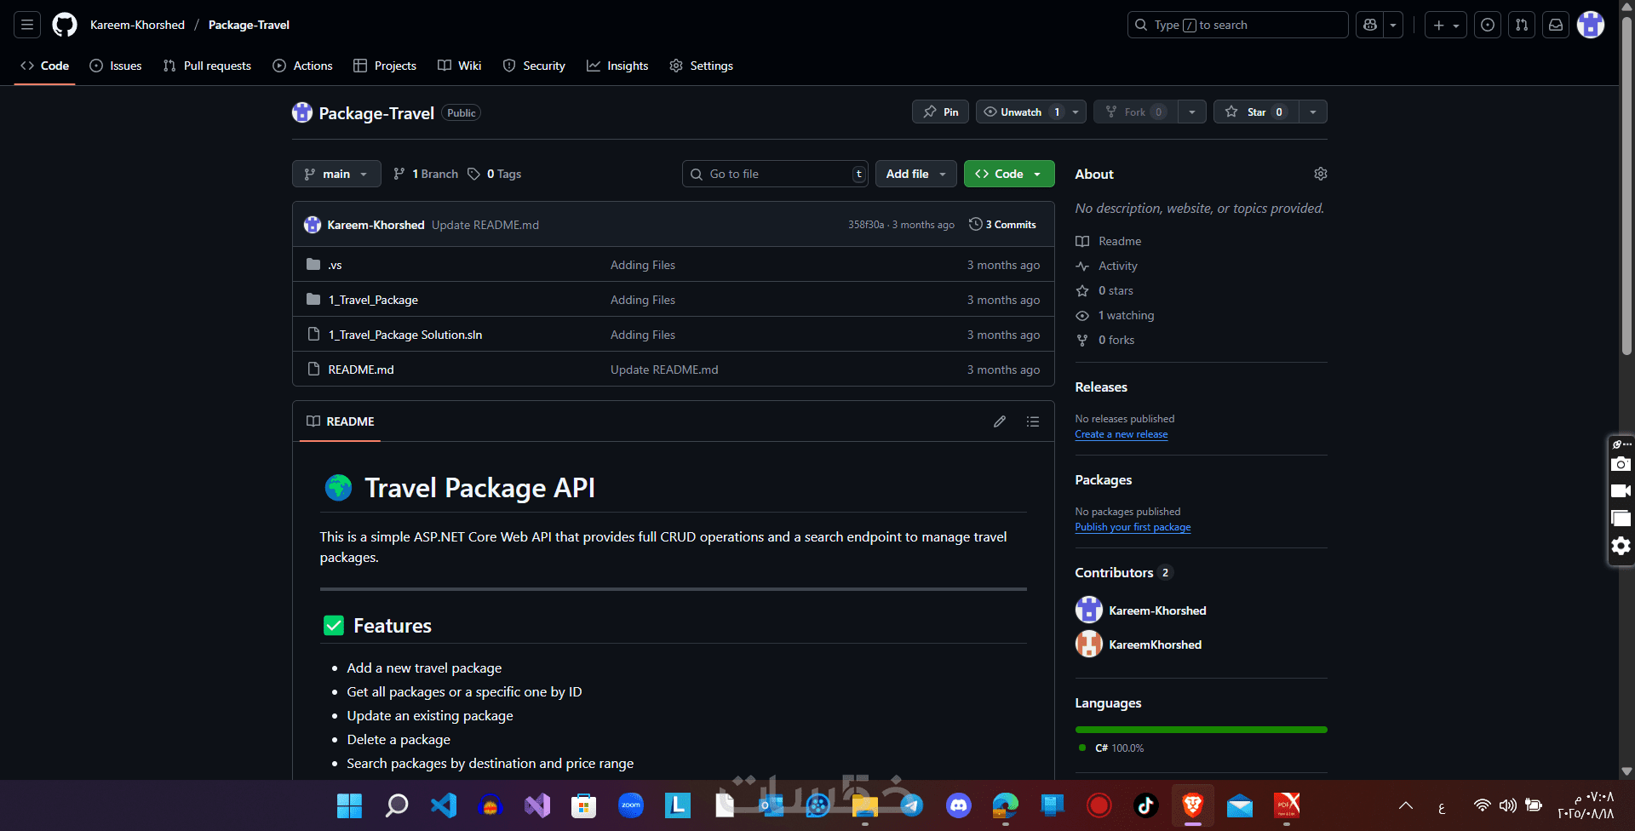Click the KareemKhorshed contributor avatar
This screenshot has width=1635, height=831.
[x=1089, y=645]
